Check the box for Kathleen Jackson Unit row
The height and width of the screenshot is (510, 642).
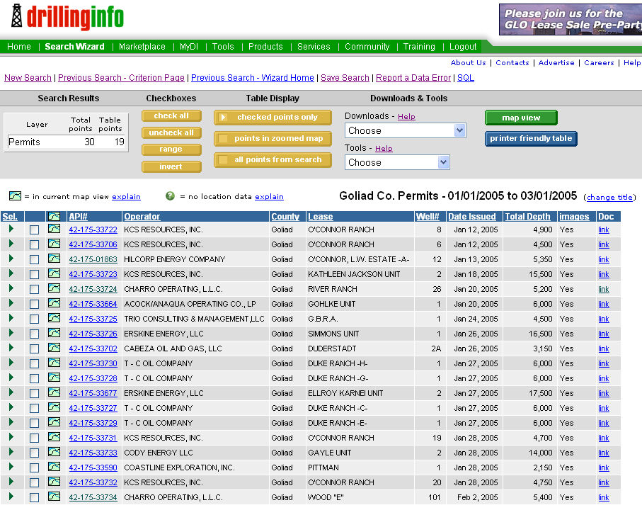[35, 274]
